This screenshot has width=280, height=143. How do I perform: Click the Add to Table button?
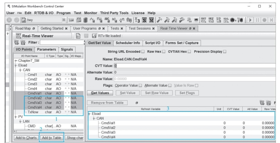52,138
